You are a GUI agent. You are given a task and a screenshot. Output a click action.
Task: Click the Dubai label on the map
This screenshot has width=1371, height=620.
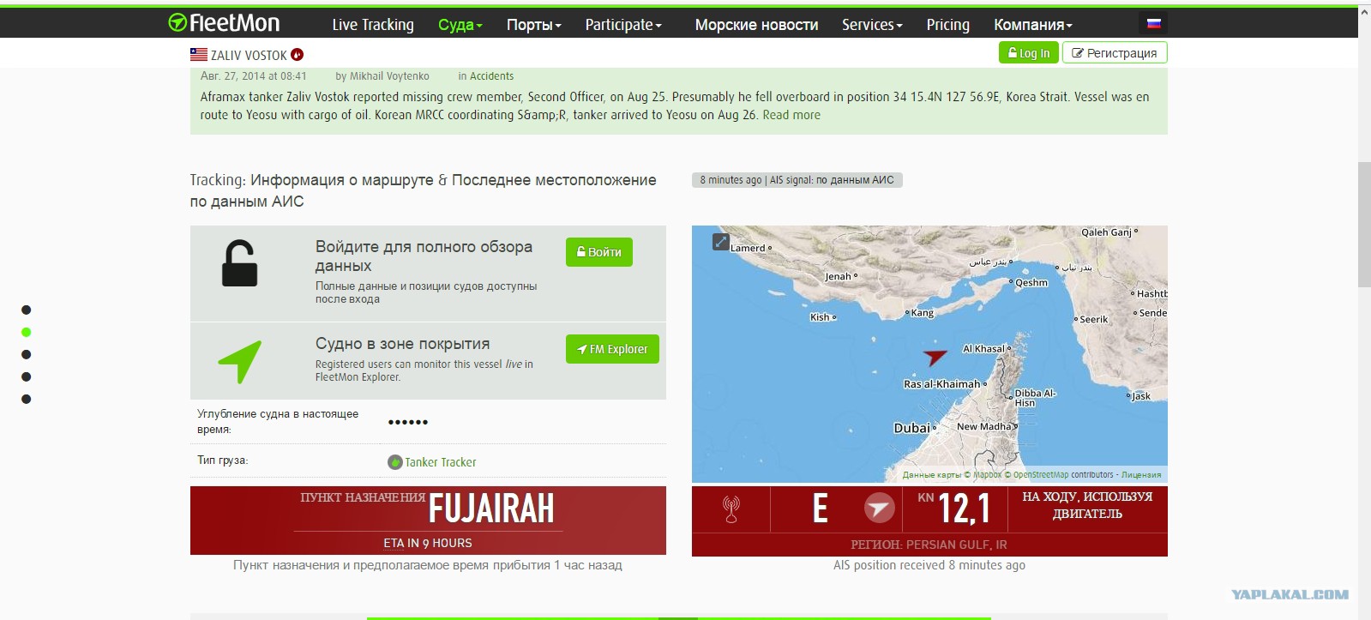point(911,428)
